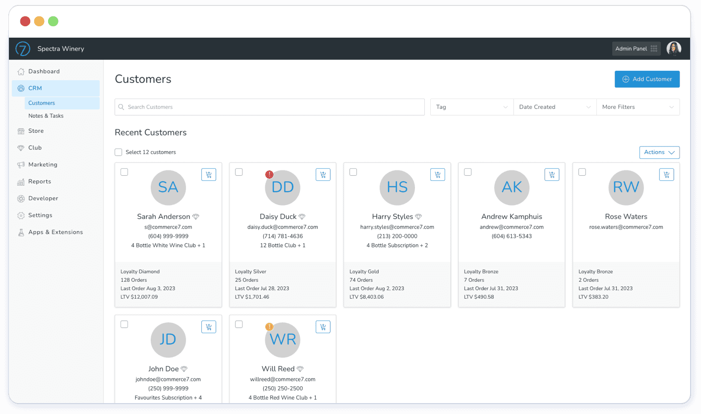Select Will Reed's card checkbox

(239, 324)
